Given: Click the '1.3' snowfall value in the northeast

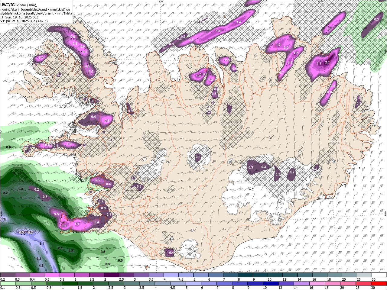Looking at the screenshot, I should (x=278, y=45).
